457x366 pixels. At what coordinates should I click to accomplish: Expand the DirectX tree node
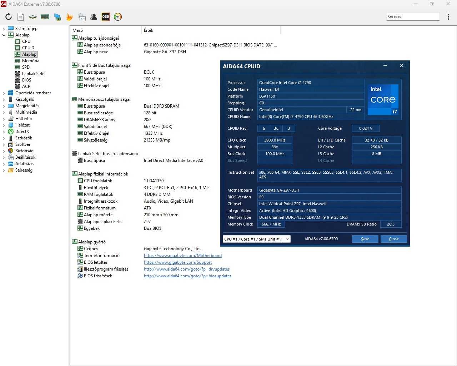4,132
